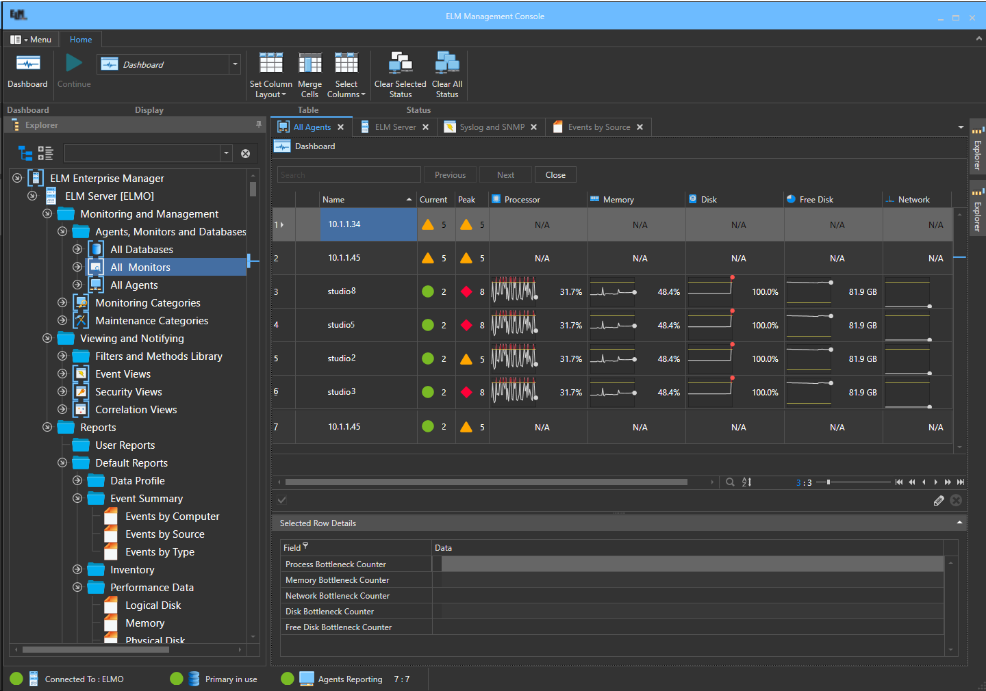Switch to the ELM Server tab
Screen dimensions: 986x691
click(x=395, y=127)
